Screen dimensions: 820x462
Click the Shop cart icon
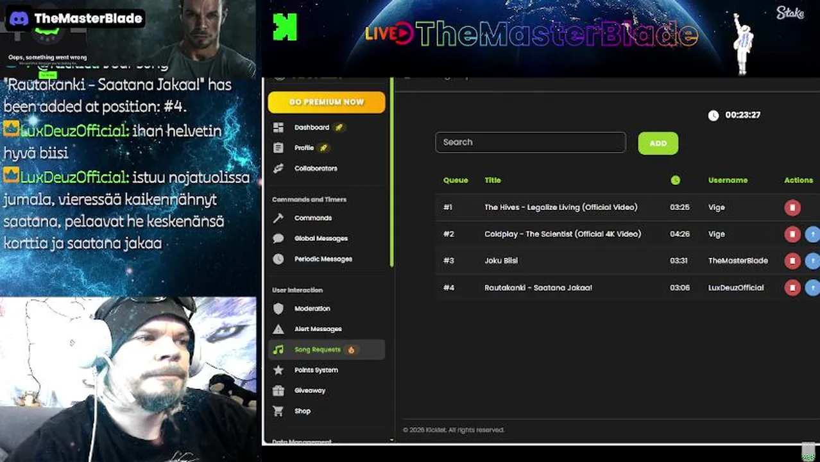(x=278, y=411)
